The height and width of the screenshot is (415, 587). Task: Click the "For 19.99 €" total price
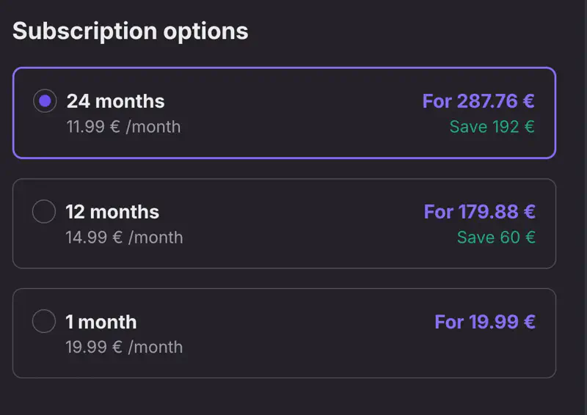[484, 322]
